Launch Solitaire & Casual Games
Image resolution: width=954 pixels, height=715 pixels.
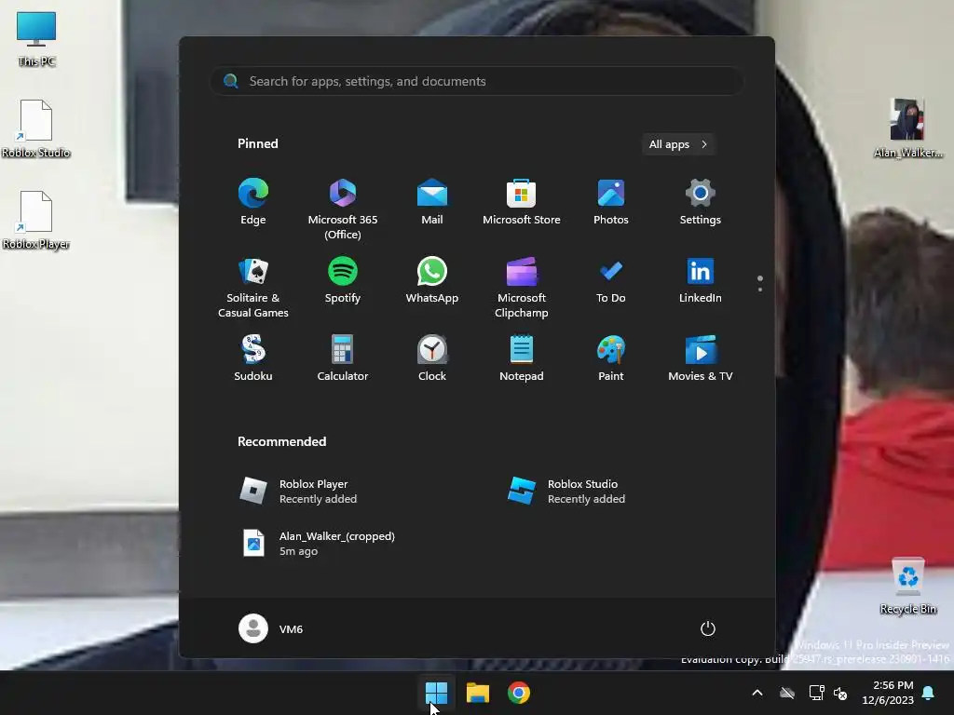253,287
